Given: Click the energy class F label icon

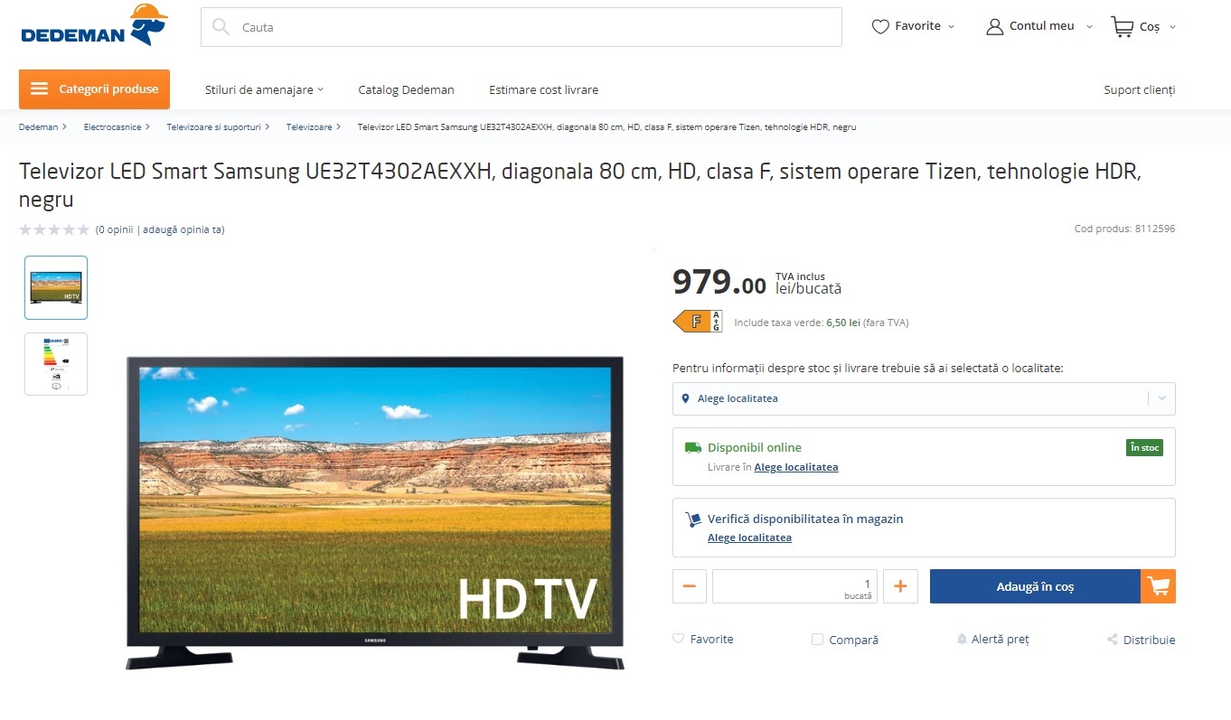Looking at the screenshot, I should tap(698, 321).
